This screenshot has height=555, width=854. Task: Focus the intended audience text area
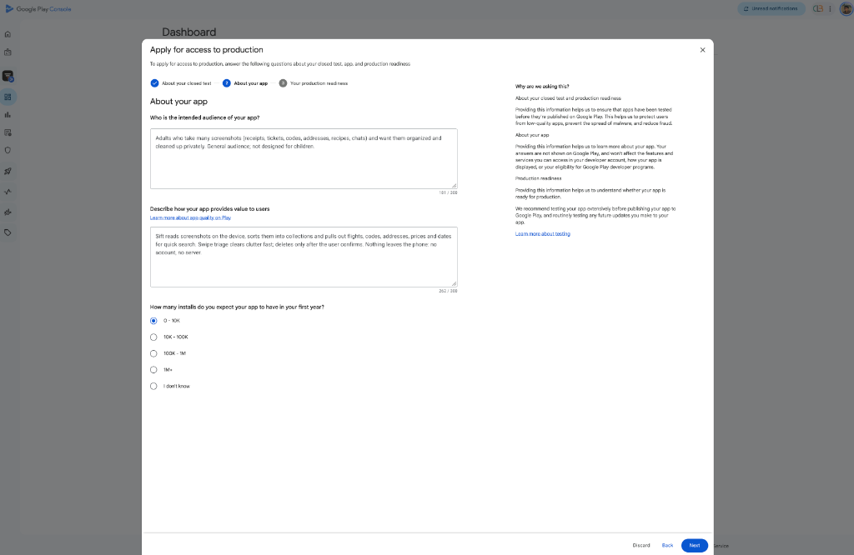[x=304, y=159]
